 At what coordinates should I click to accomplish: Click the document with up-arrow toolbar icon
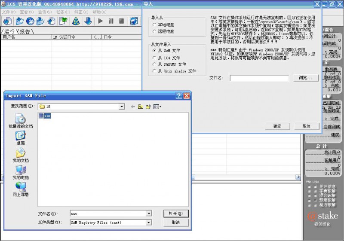tap(51, 21)
